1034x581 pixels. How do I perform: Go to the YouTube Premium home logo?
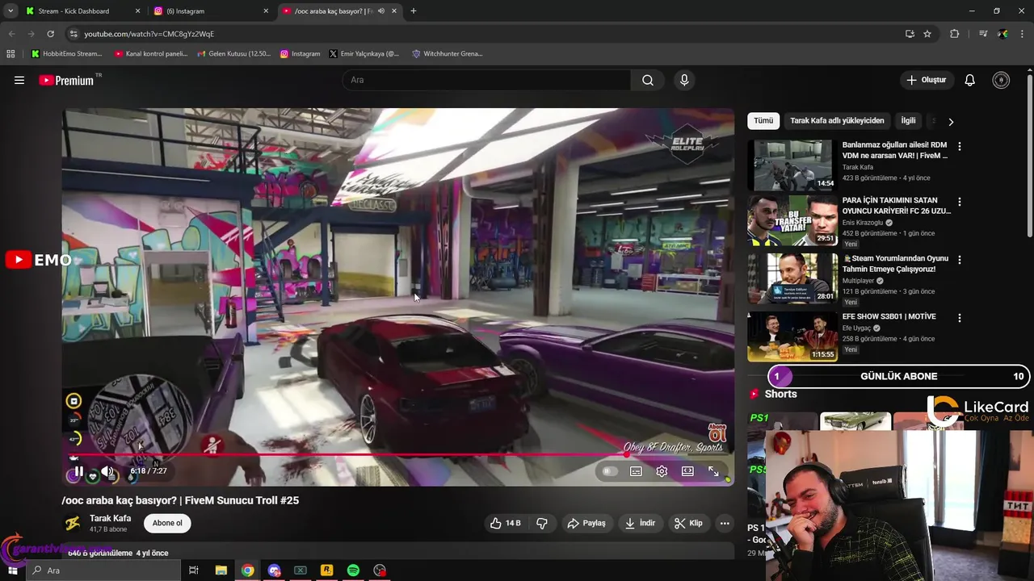[67, 80]
